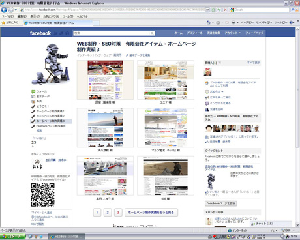Open the 編集(E) menu
The width and height of the screenshot is (300, 240).
point(22,16)
